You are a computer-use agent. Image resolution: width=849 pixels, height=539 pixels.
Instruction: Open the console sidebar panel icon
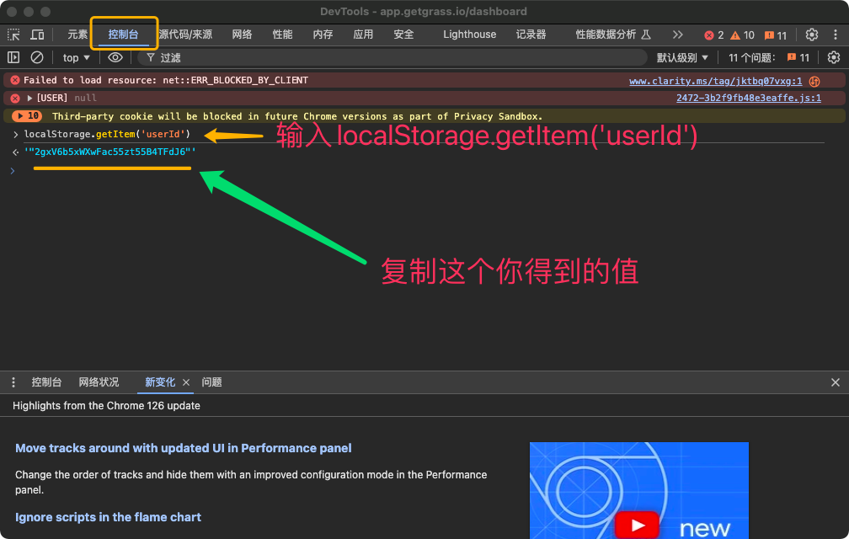click(13, 57)
